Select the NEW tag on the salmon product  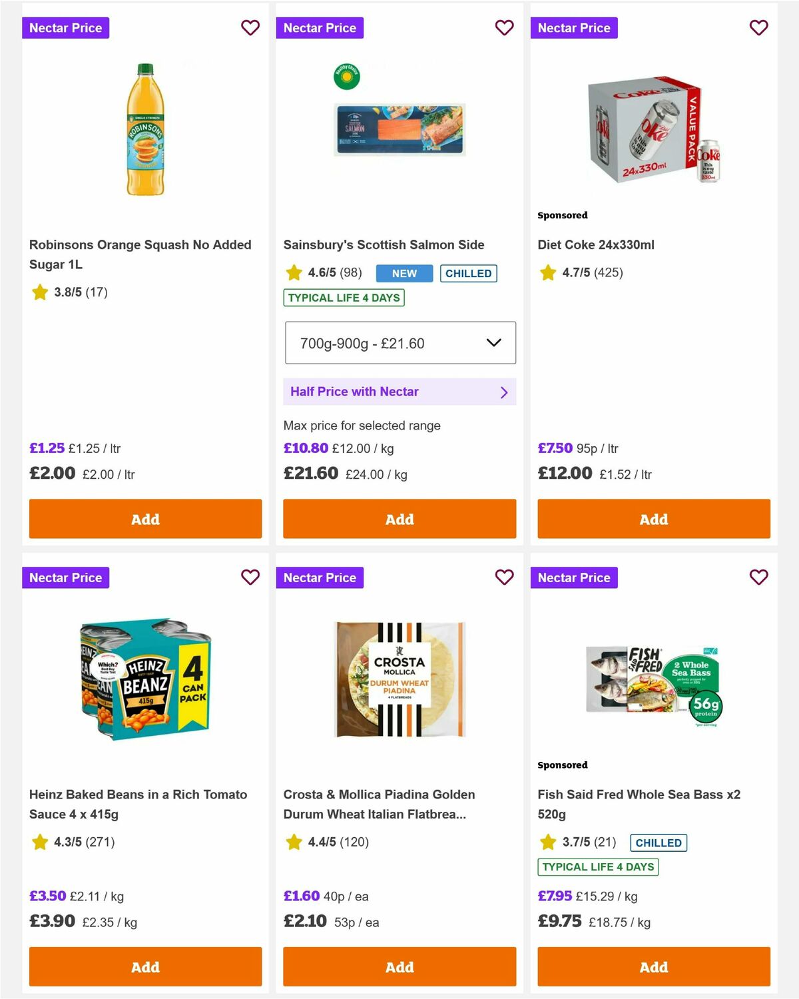(x=403, y=273)
